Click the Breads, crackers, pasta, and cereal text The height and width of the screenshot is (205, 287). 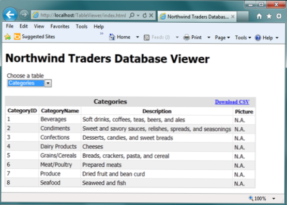tap(126, 156)
